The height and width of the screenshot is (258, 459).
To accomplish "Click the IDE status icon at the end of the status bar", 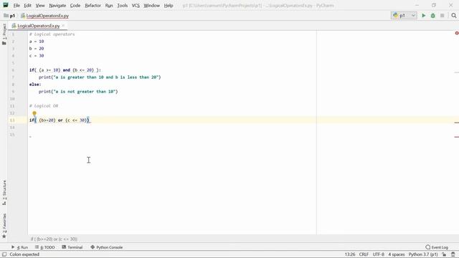I will click(453, 254).
